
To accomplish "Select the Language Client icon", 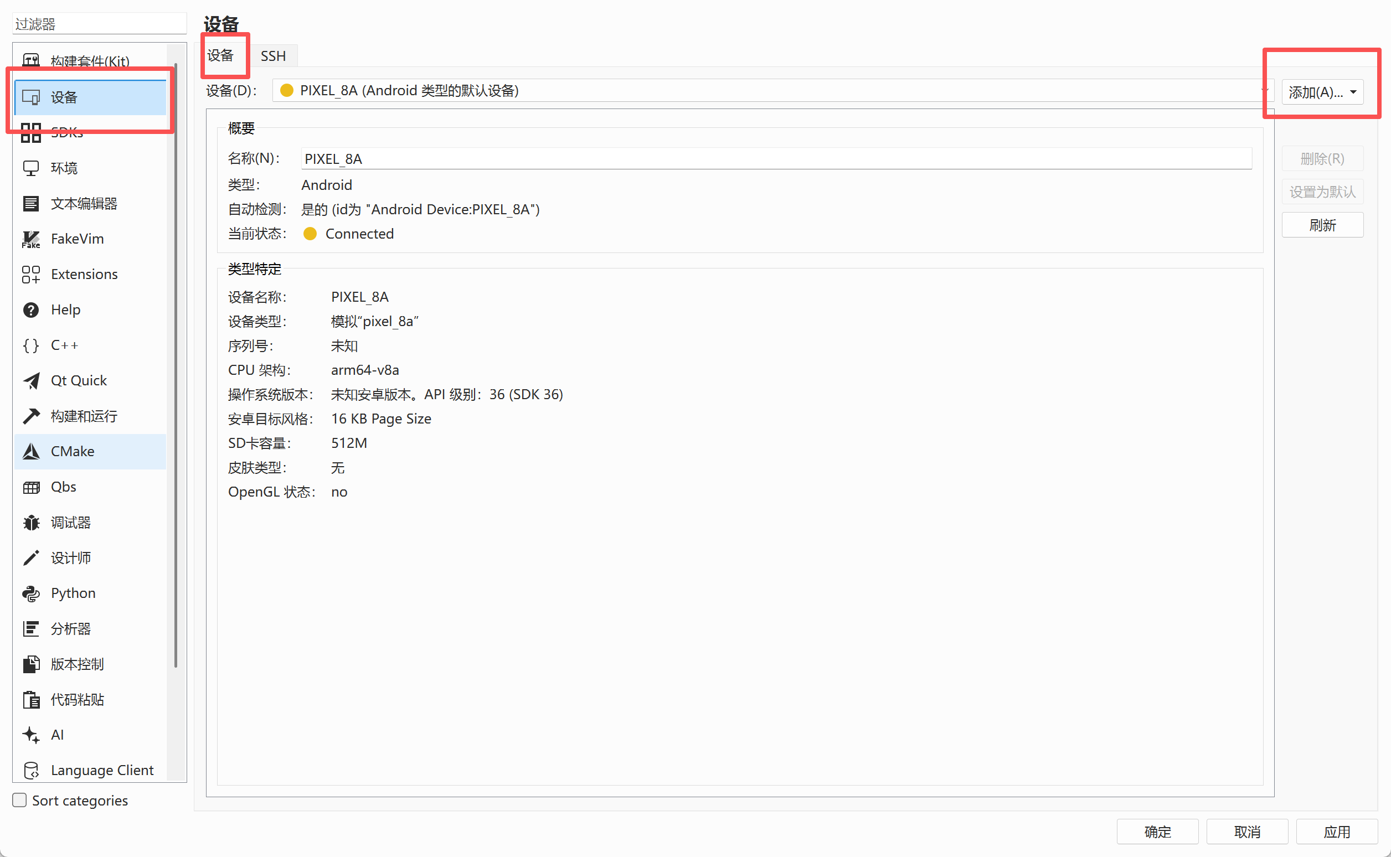I will coord(30,770).
